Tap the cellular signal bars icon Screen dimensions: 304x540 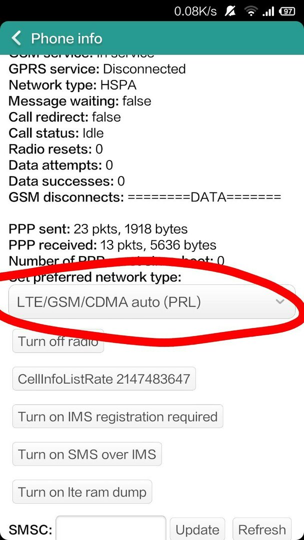[268, 12]
